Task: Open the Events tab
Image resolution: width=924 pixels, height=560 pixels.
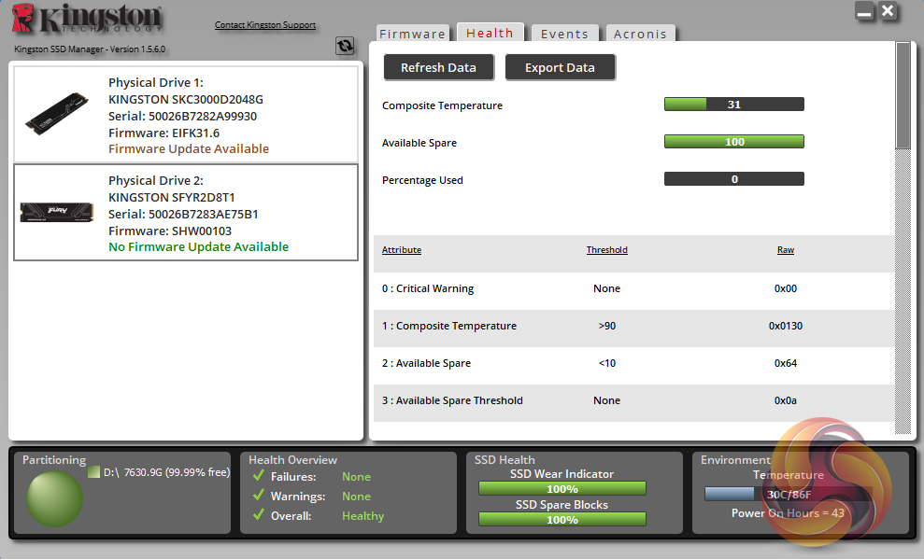Action: [564, 34]
